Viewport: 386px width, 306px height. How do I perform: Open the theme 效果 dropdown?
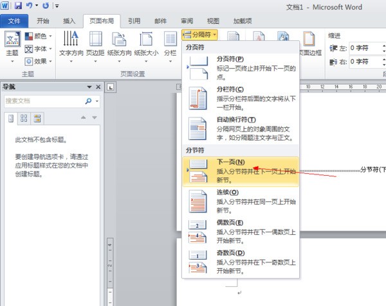[39, 61]
